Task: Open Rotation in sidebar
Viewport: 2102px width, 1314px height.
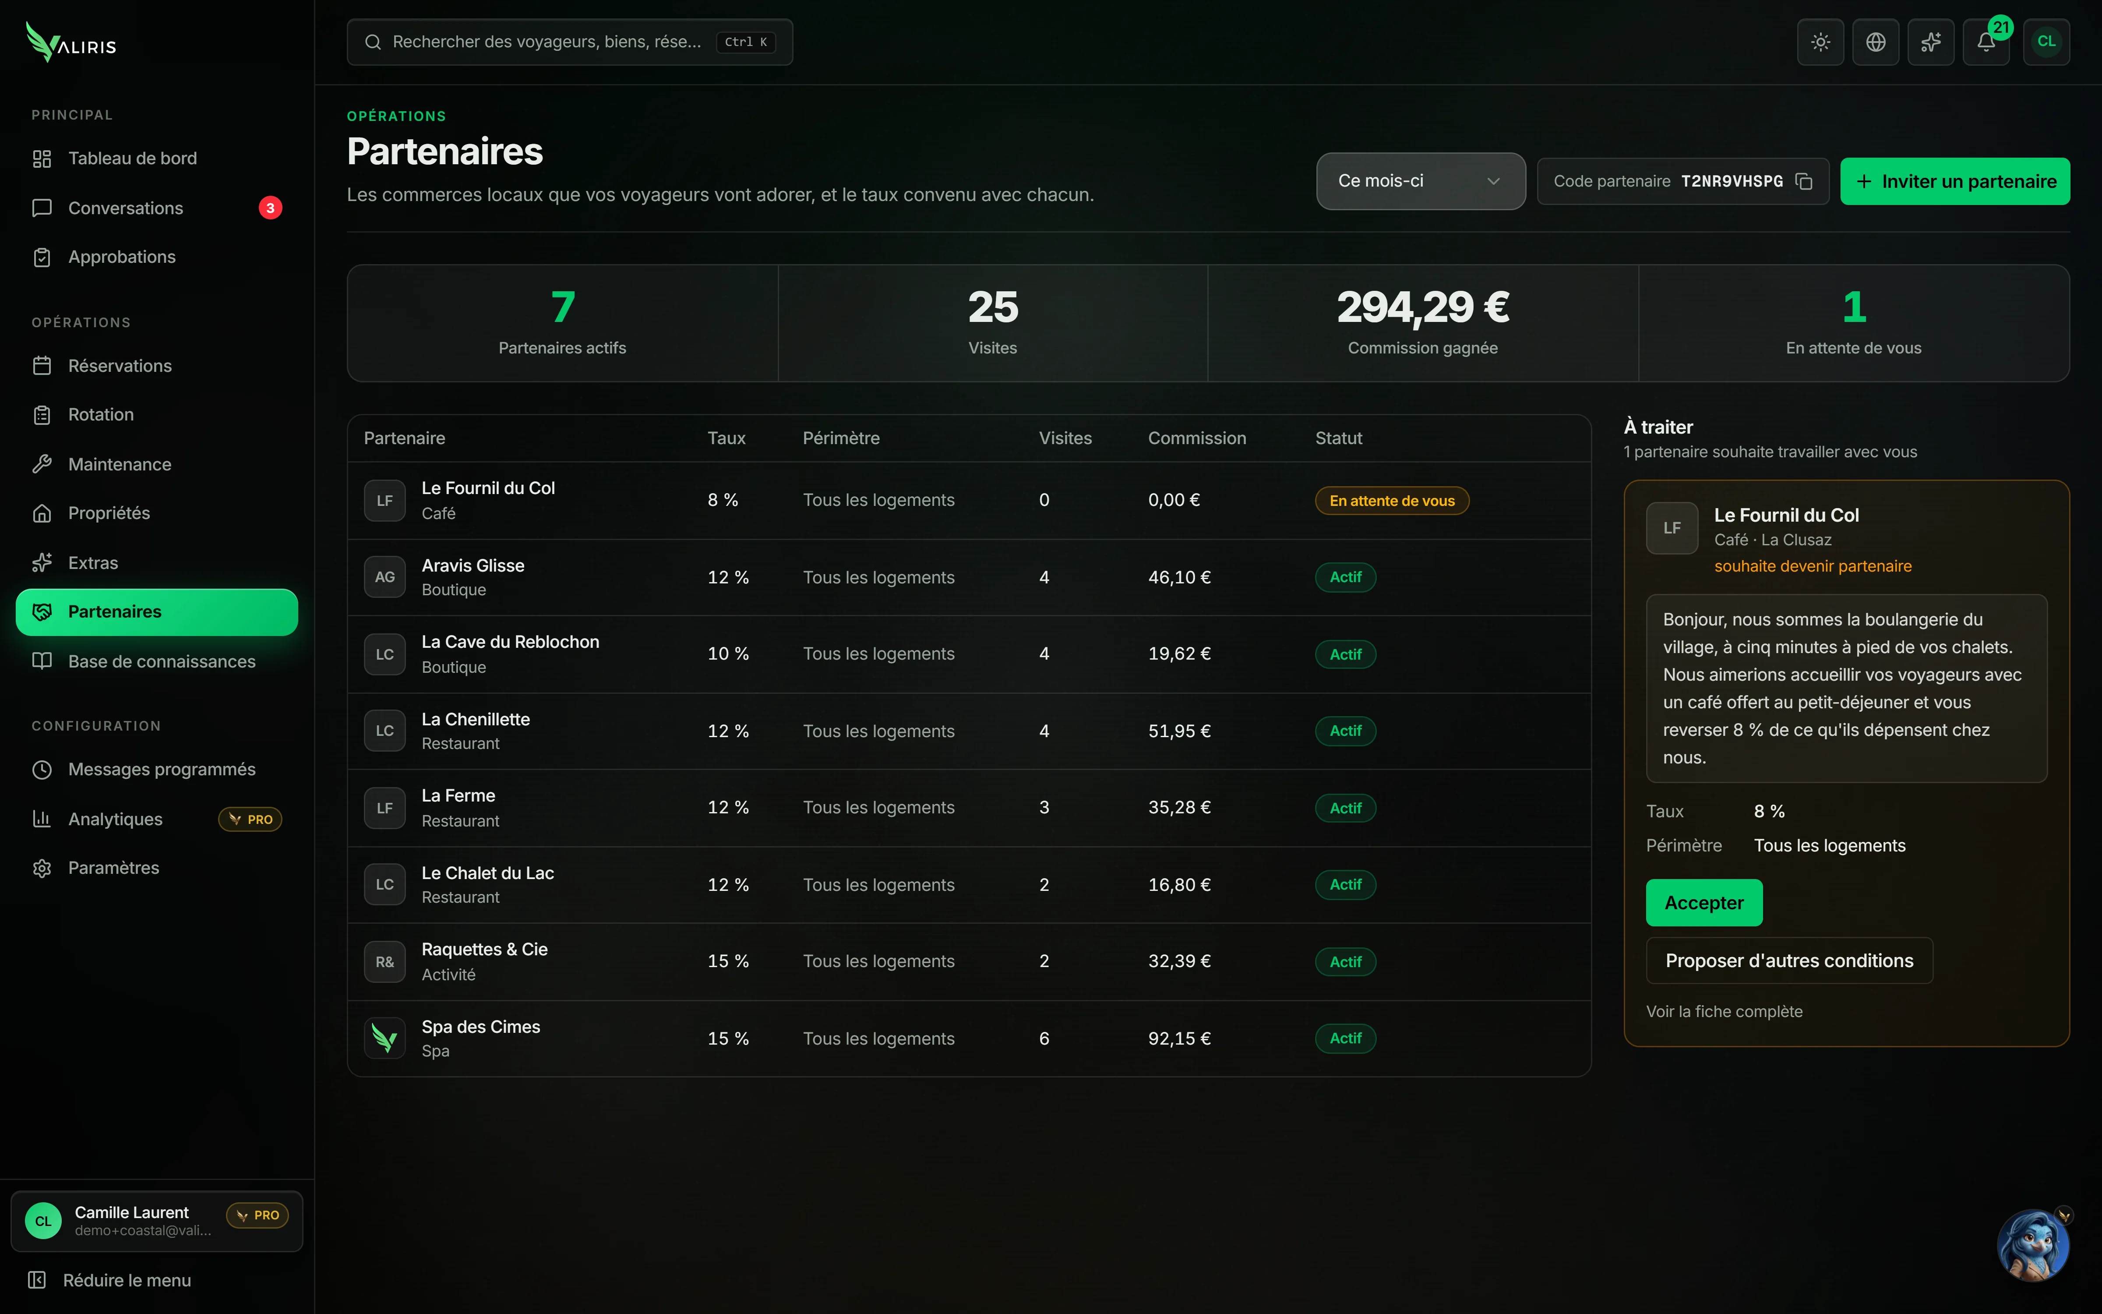Action: (x=156, y=414)
